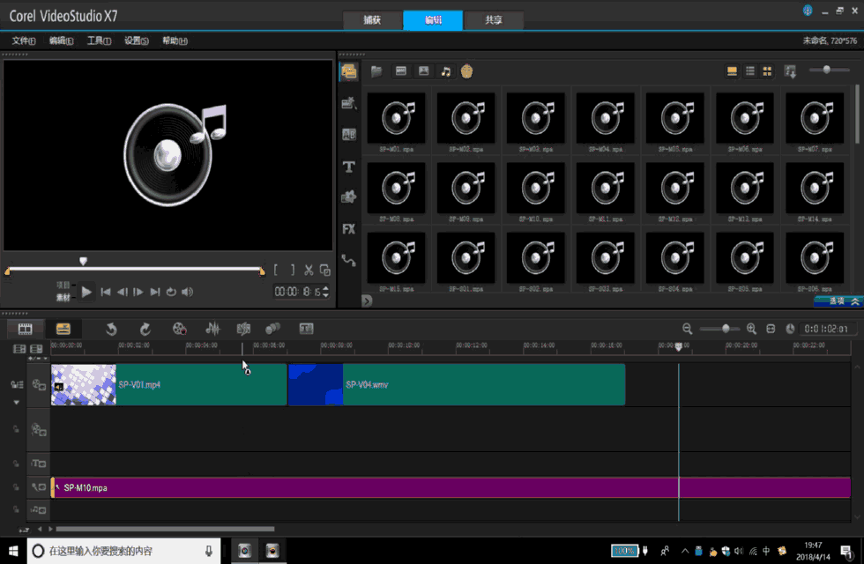The height and width of the screenshot is (564, 864).
Task: Click the redo arrow in timeline toolbar
Action: [145, 329]
